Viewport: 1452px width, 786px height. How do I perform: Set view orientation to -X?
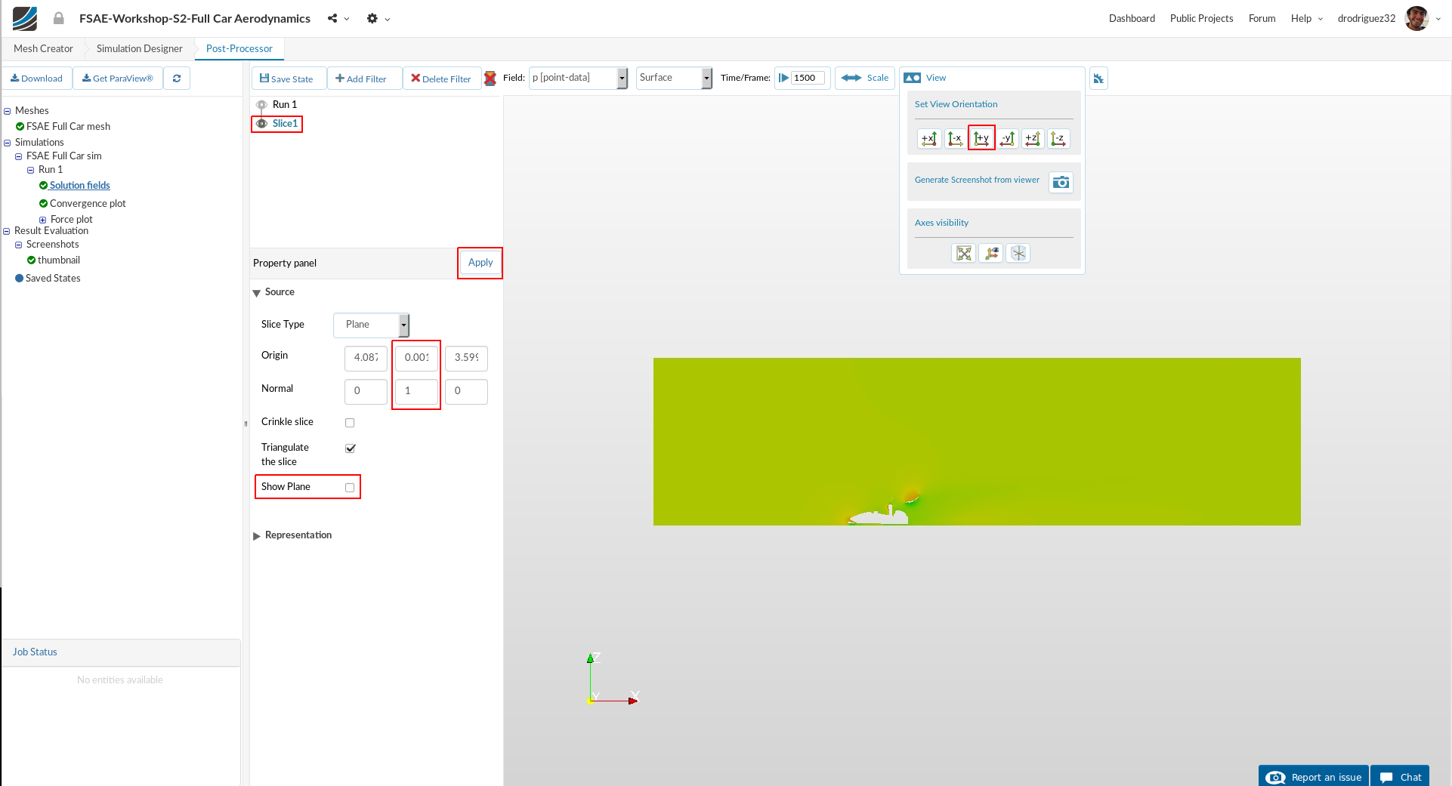pos(956,139)
